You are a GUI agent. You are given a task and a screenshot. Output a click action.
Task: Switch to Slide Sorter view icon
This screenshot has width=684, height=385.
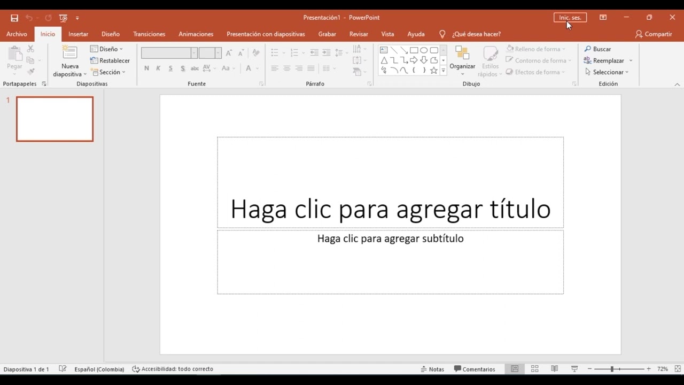tap(534, 369)
